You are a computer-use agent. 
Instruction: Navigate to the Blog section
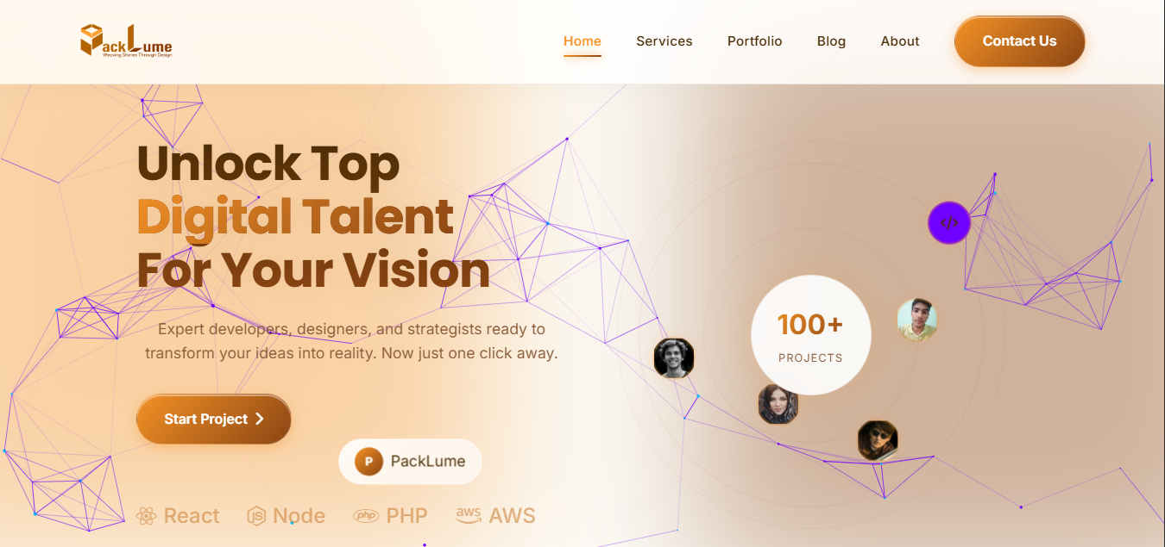[832, 41]
